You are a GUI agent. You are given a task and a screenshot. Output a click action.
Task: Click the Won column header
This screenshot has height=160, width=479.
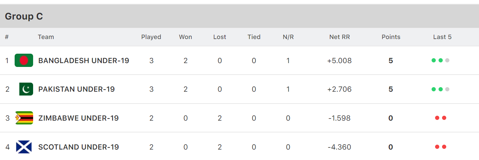[x=185, y=37]
